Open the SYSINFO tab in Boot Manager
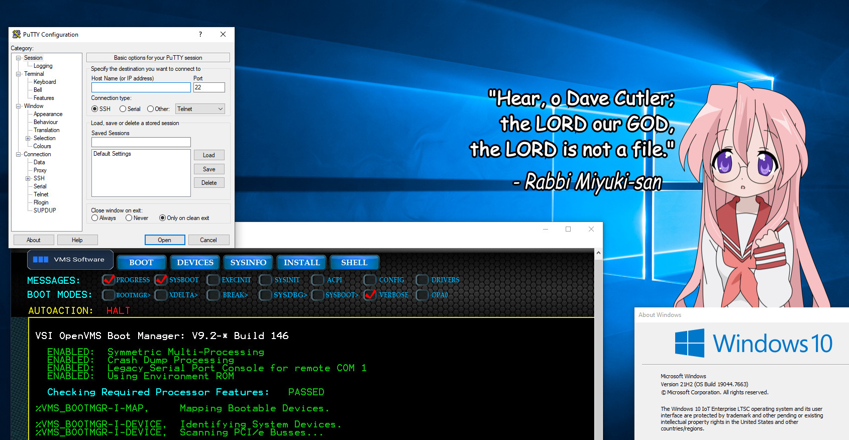849x440 pixels. click(248, 263)
